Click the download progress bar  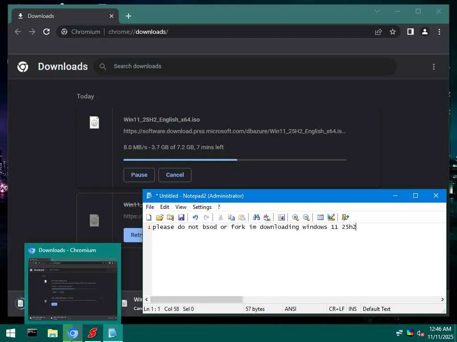[235, 160]
